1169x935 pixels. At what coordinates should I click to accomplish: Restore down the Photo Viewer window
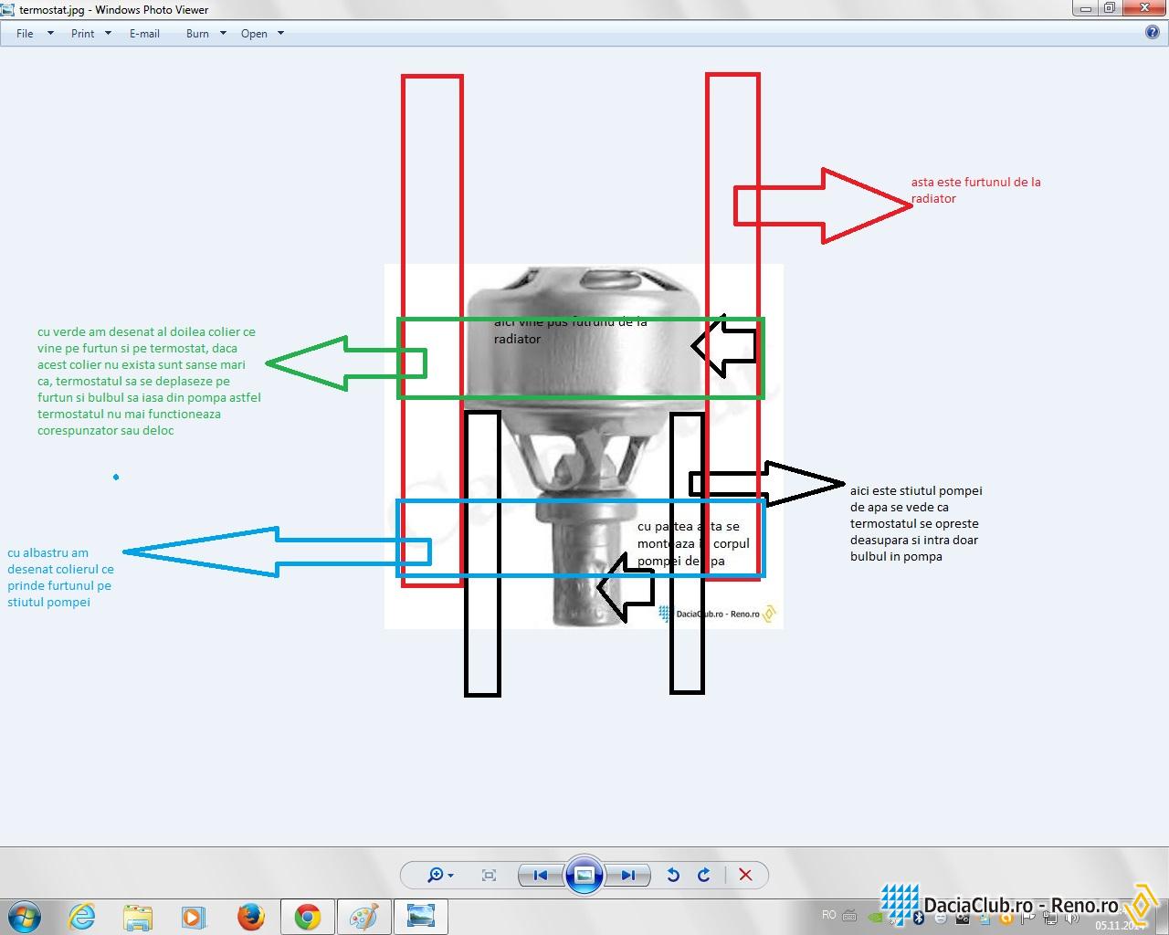tap(1109, 8)
